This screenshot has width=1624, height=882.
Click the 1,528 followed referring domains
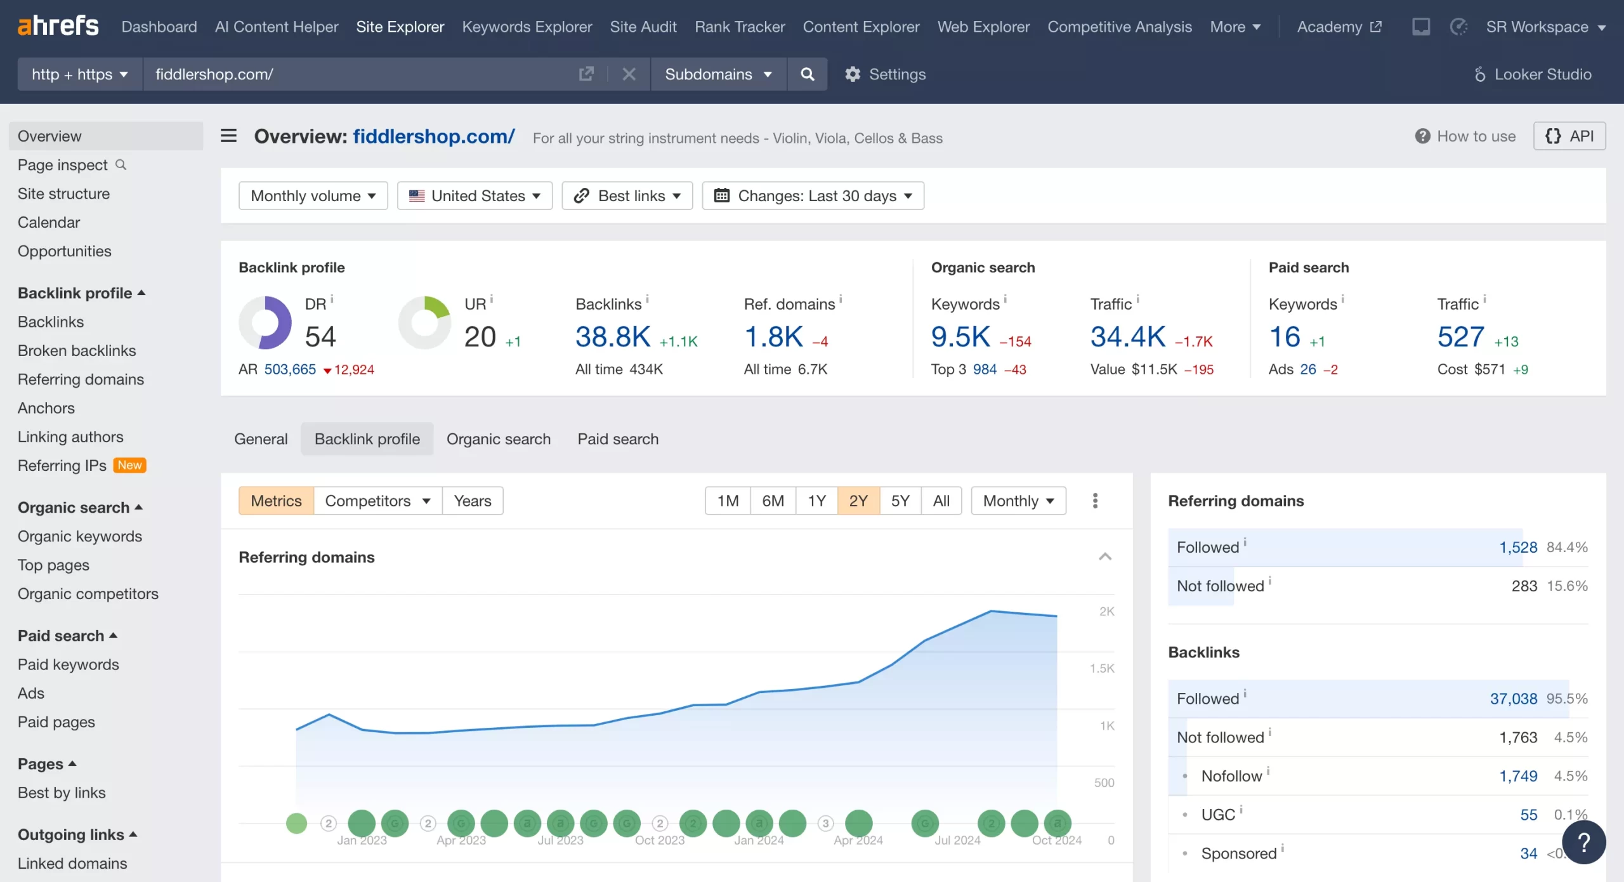tap(1518, 547)
